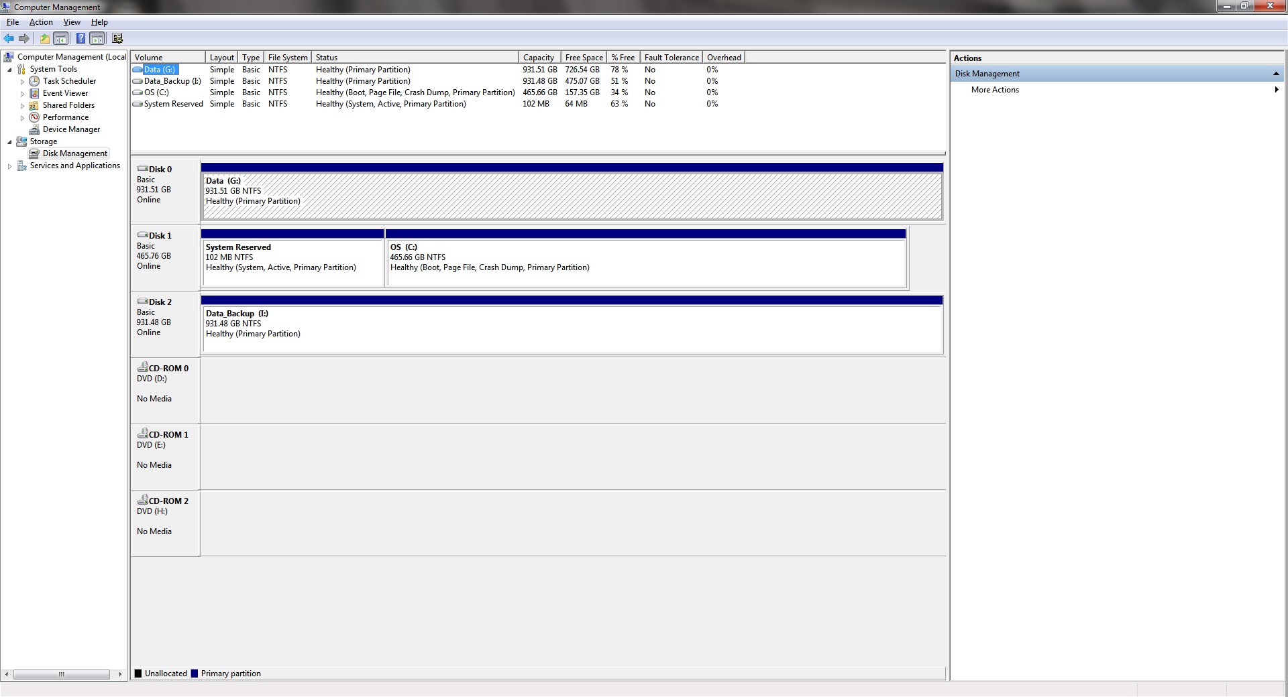The height and width of the screenshot is (697, 1288).
Task: Select Computer Management (Local) root node
Action: 71,57
